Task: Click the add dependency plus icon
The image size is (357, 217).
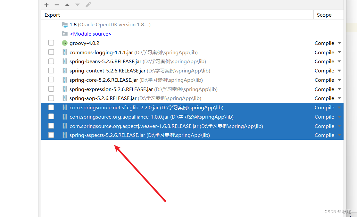Action: coord(46,5)
